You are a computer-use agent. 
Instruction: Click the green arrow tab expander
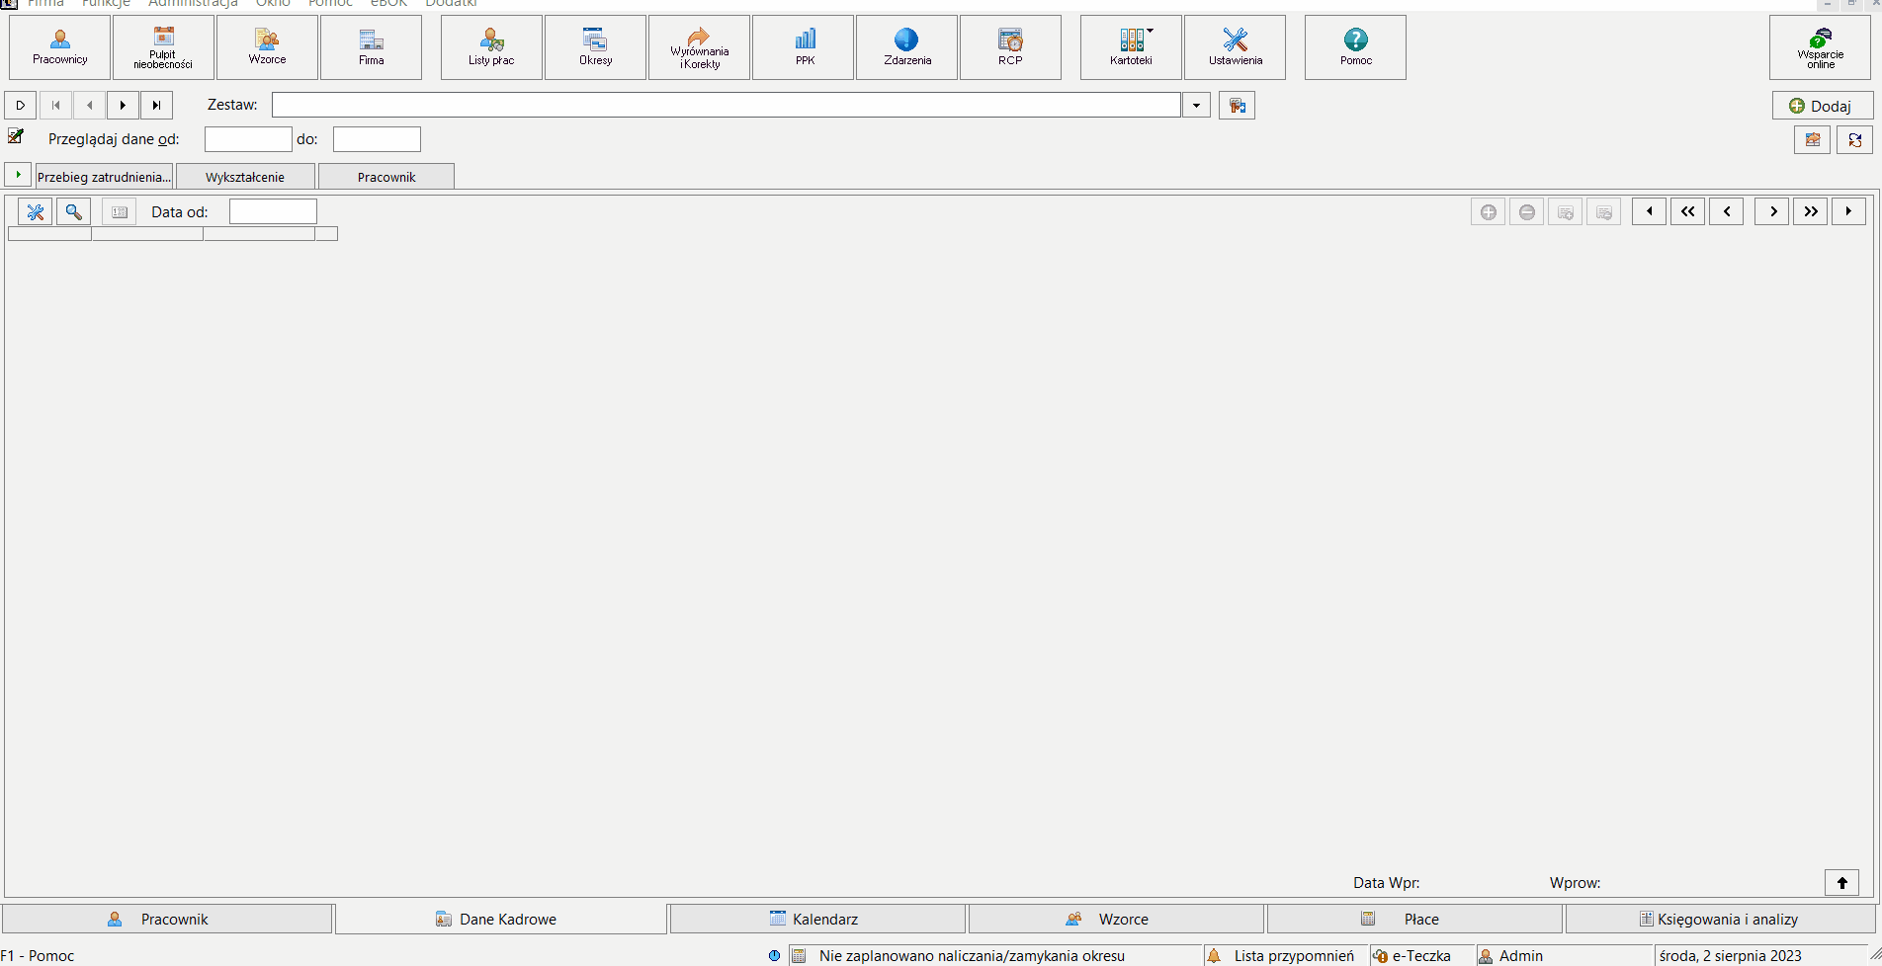(x=18, y=175)
